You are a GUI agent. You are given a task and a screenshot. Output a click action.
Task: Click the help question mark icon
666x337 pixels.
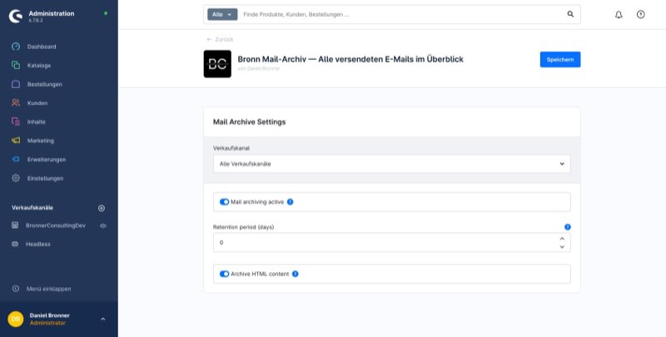point(640,14)
